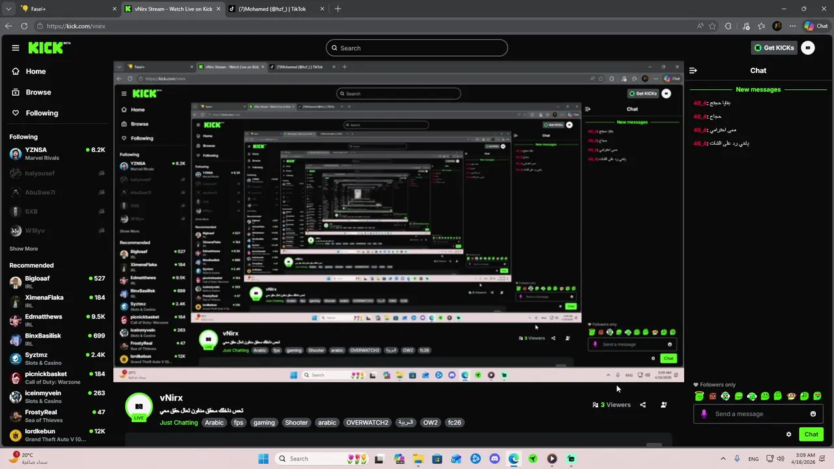Open Edge settings and more menu
The height and width of the screenshot is (469, 834).
pyautogui.click(x=792, y=26)
